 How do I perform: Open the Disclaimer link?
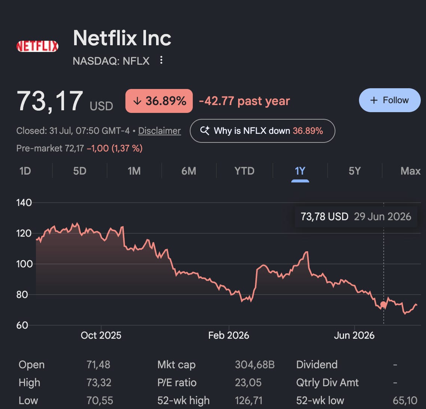(x=159, y=131)
